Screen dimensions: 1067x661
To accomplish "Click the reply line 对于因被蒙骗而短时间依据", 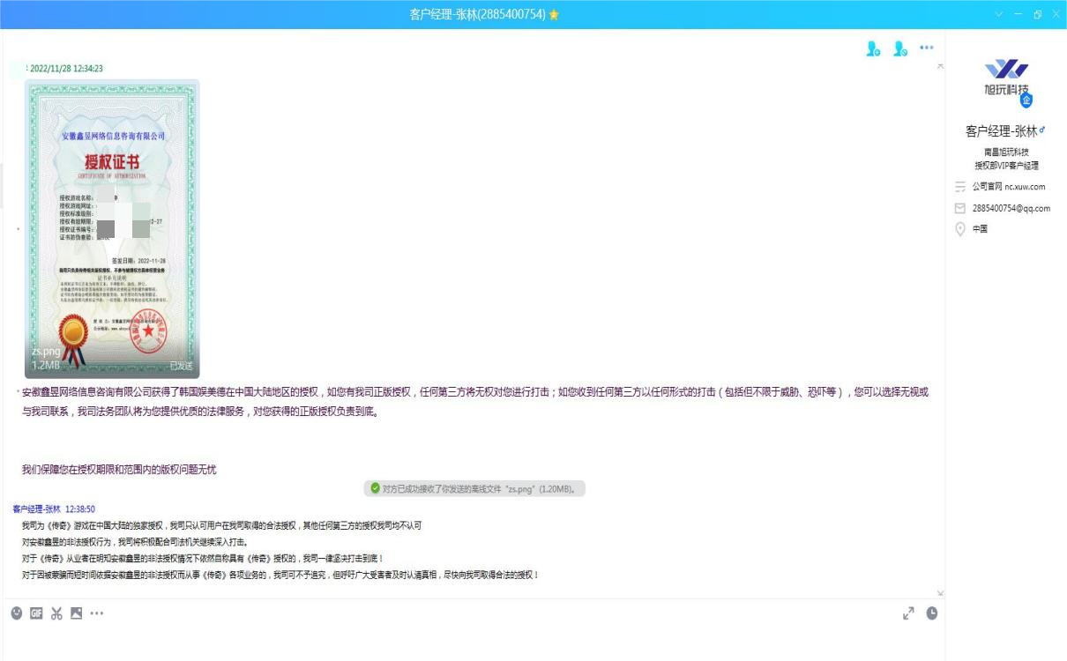I will [x=280, y=576].
